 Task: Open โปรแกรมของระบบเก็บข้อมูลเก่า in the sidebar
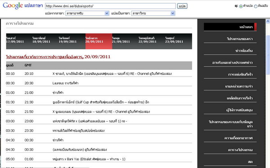(x=231, y=124)
